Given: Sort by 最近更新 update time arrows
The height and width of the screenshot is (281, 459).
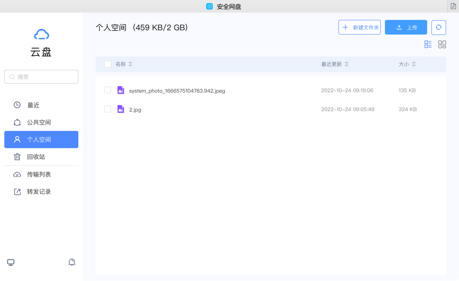Looking at the screenshot, I should (346, 64).
